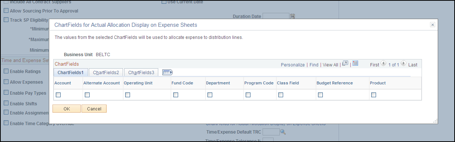
Task: Check the Account ChartField box
Action: click(58, 95)
